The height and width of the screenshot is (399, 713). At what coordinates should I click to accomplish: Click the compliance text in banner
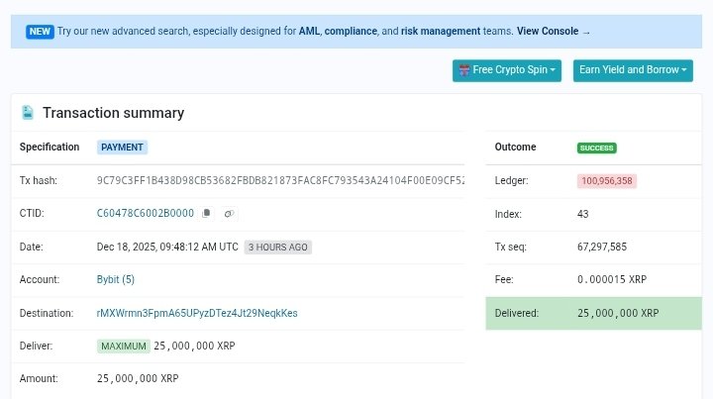click(351, 32)
